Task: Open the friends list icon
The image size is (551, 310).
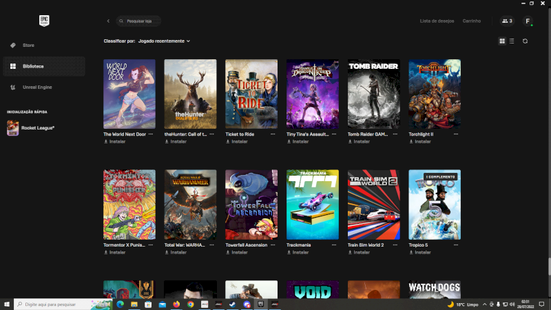Action: coord(507,21)
